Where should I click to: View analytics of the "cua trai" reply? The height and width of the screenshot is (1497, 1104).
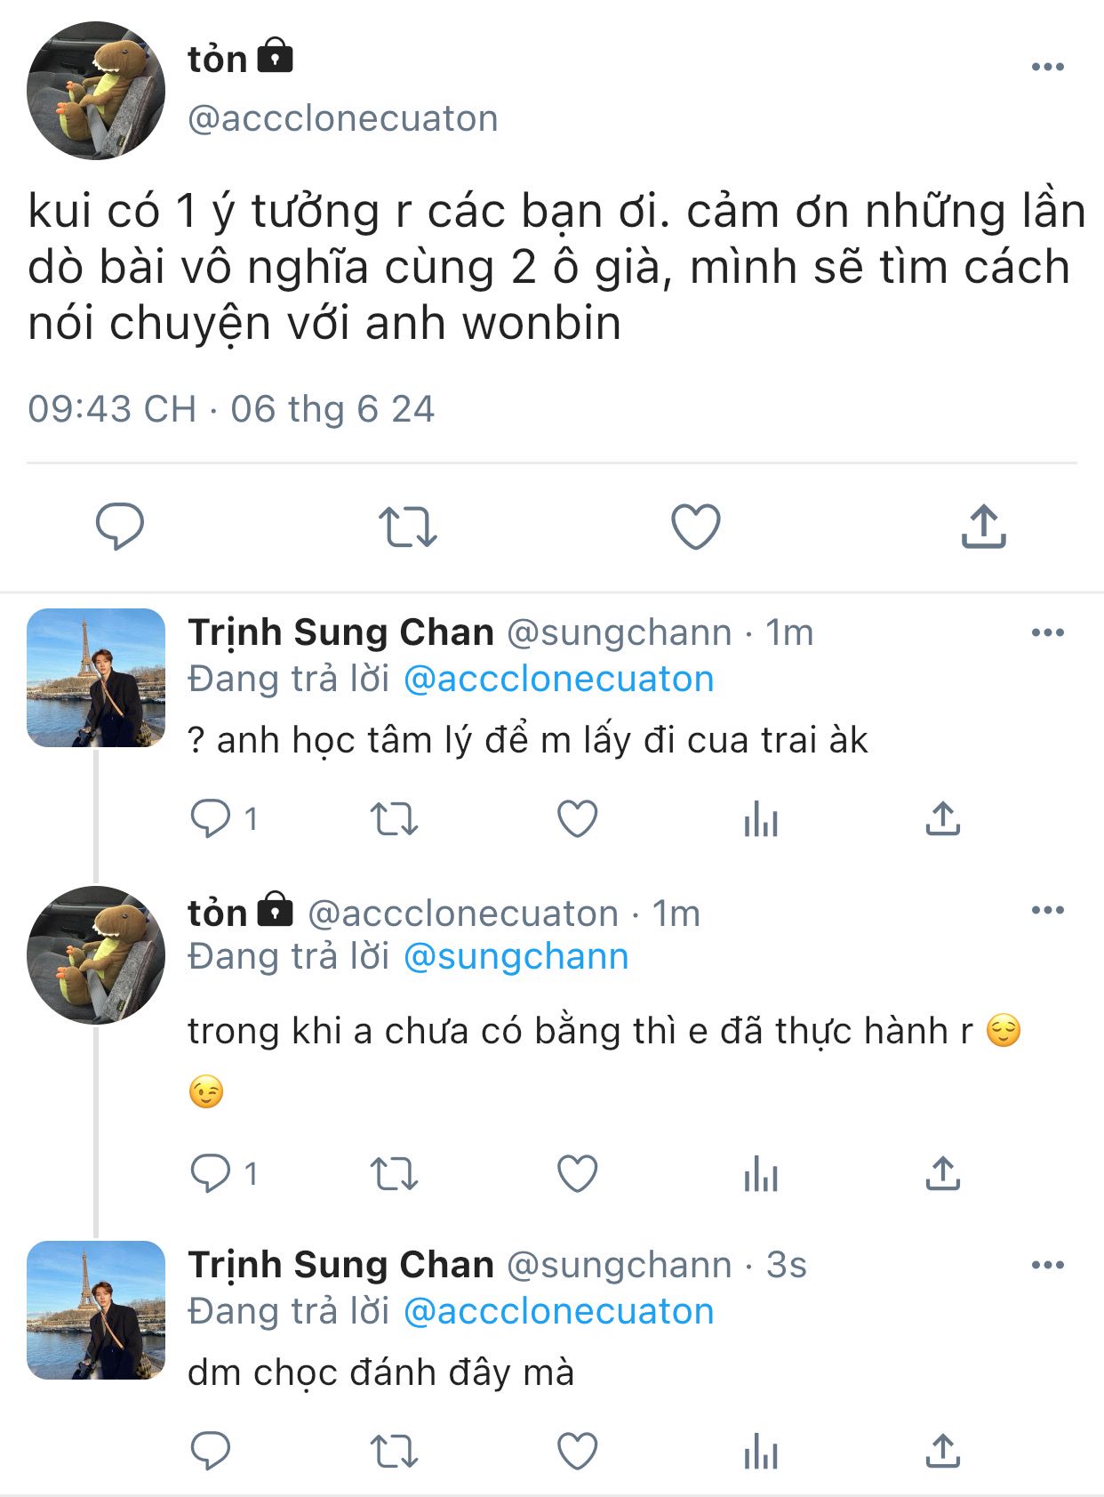[x=760, y=818]
